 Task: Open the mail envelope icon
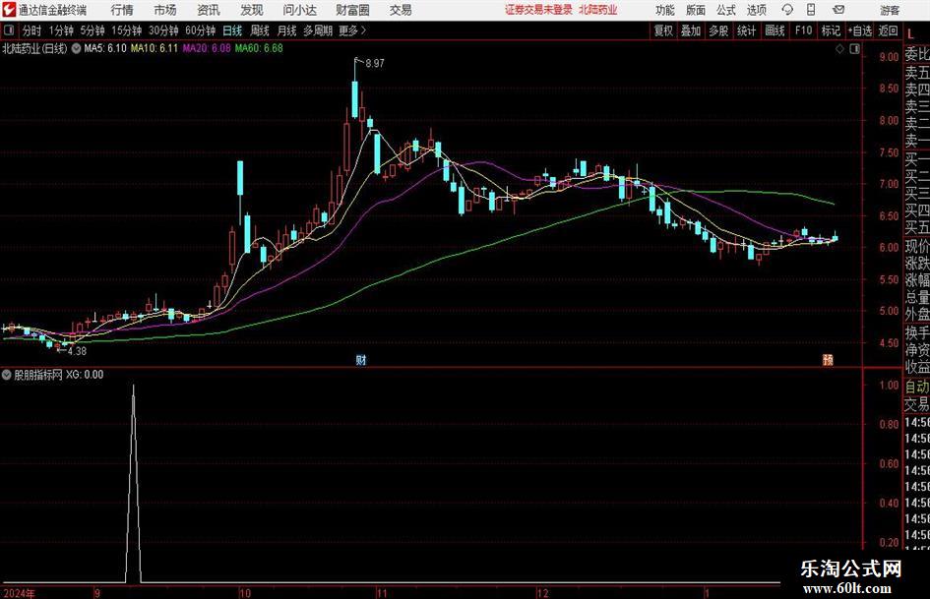[838, 10]
